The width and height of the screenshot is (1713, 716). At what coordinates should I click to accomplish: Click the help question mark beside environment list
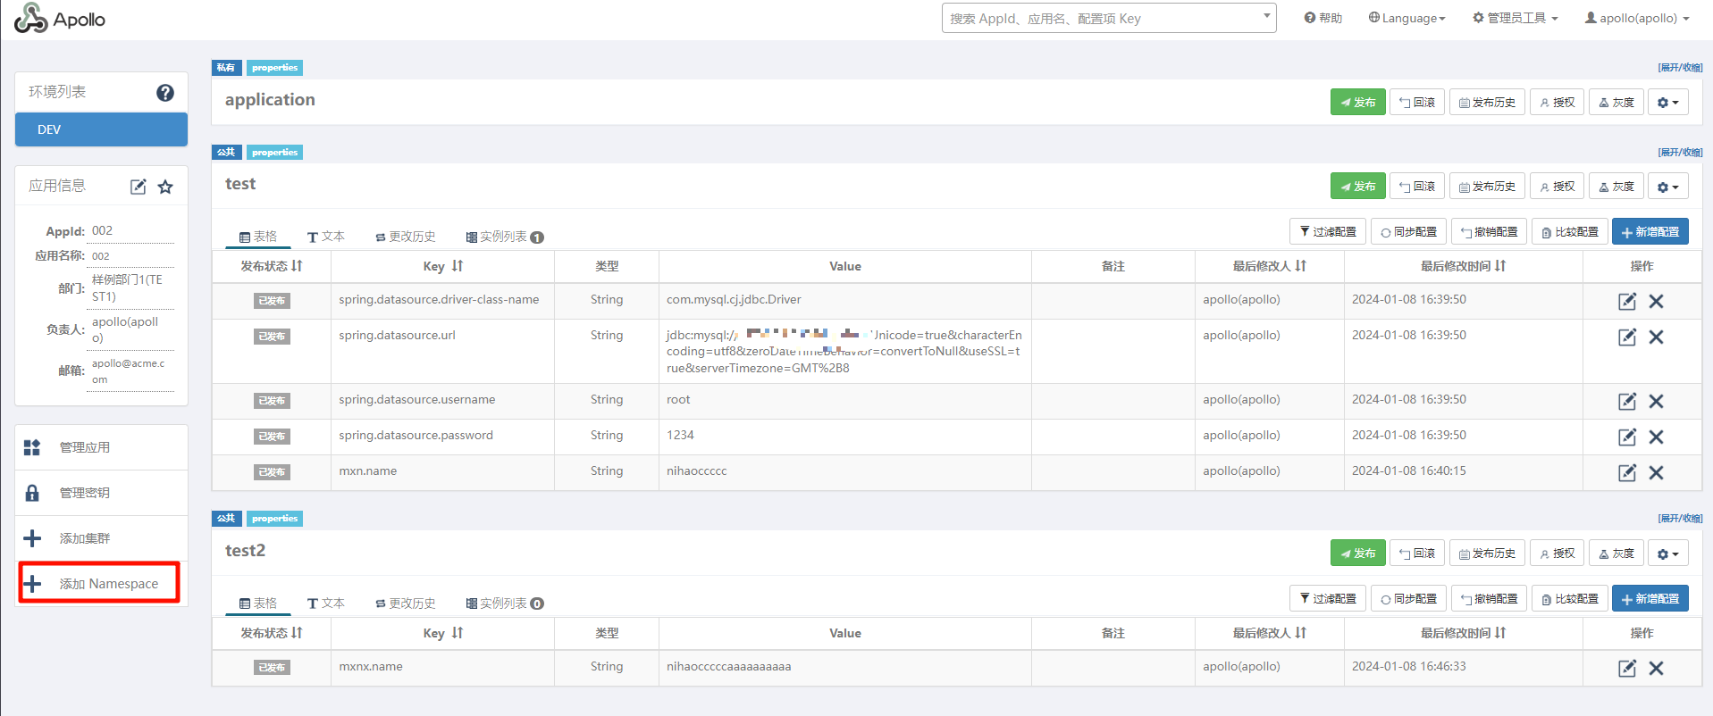coord(165,93)
